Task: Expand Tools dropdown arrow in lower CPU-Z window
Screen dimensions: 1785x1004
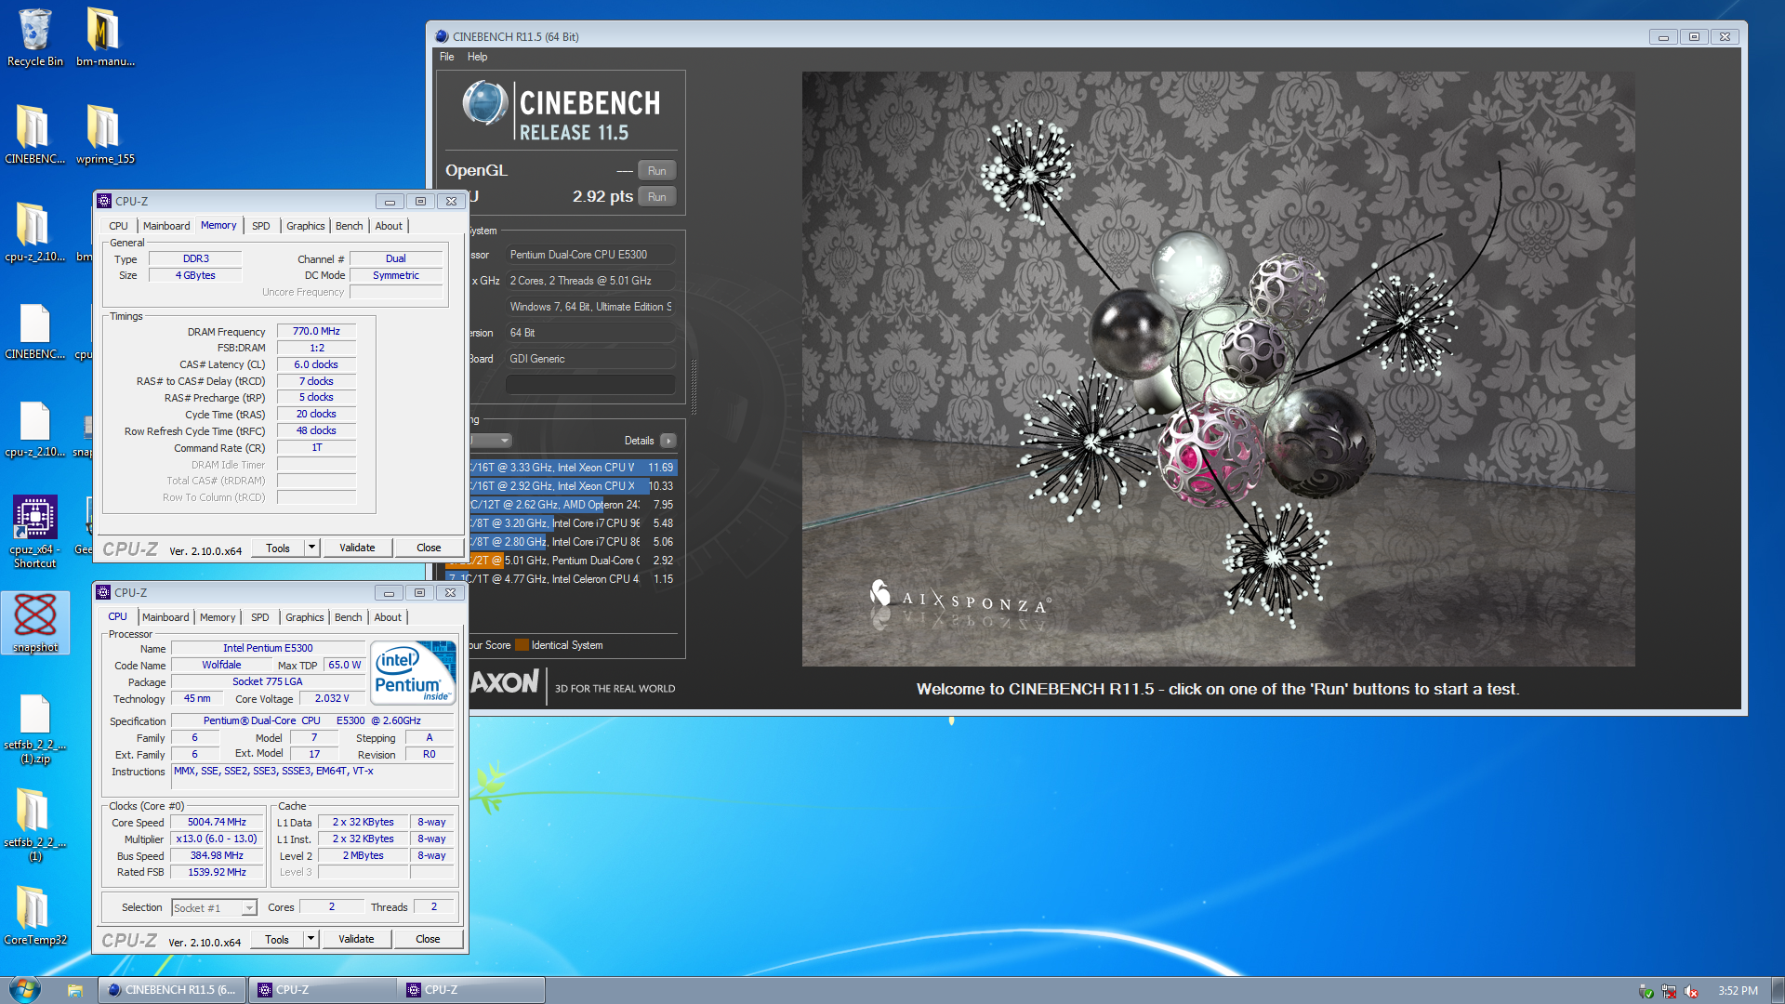Action: point(311,939)
